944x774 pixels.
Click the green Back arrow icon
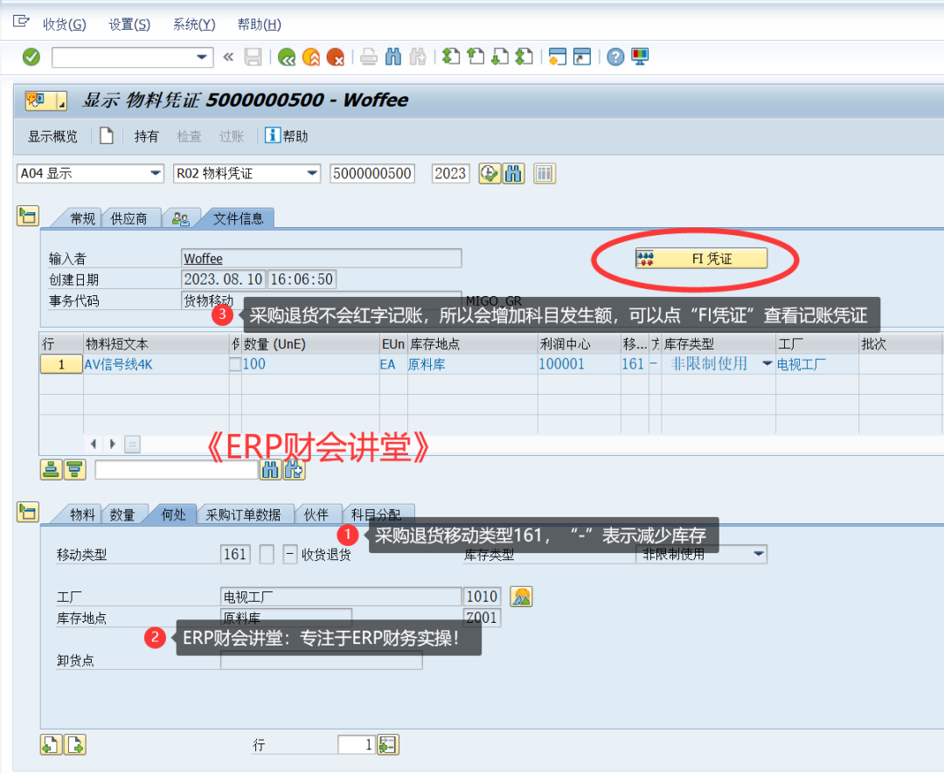pos(286,58)
